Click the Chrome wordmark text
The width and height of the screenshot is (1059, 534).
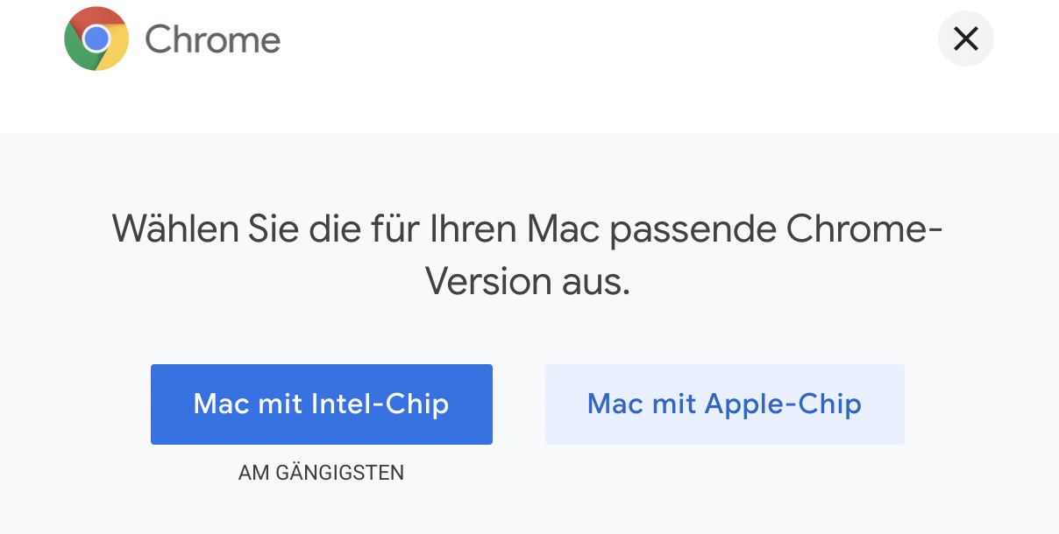pos(212,39)
